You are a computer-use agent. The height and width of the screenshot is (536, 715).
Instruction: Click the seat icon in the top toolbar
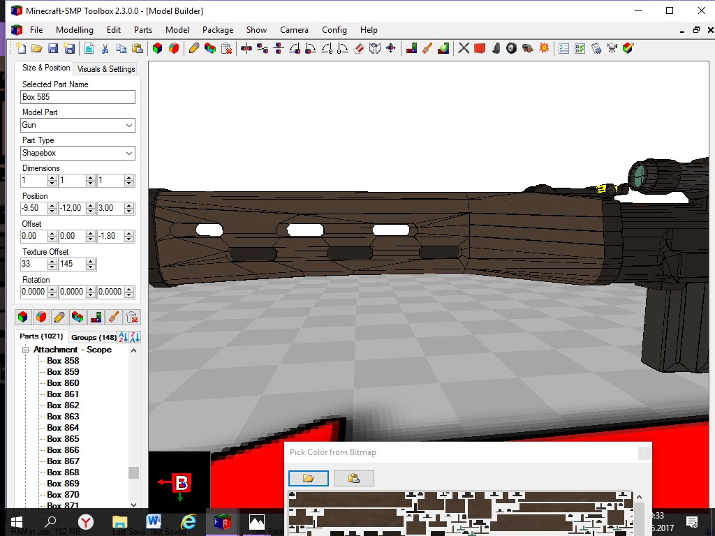pos(496,48)
